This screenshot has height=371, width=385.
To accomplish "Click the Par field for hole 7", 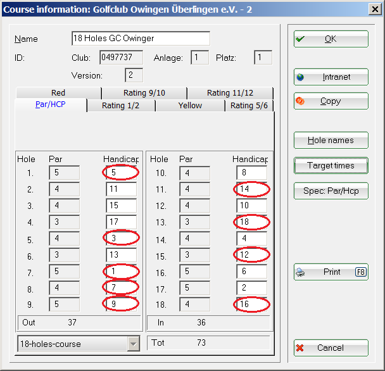I will point(65,272).
